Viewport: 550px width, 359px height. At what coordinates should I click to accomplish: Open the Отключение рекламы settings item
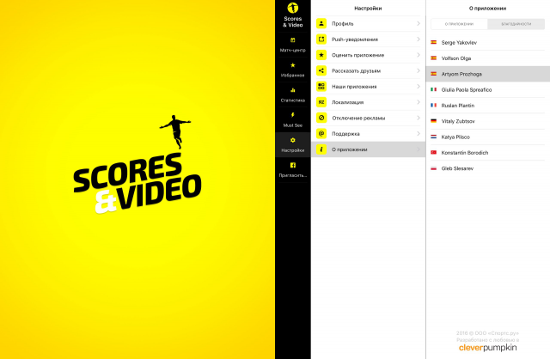369,118
